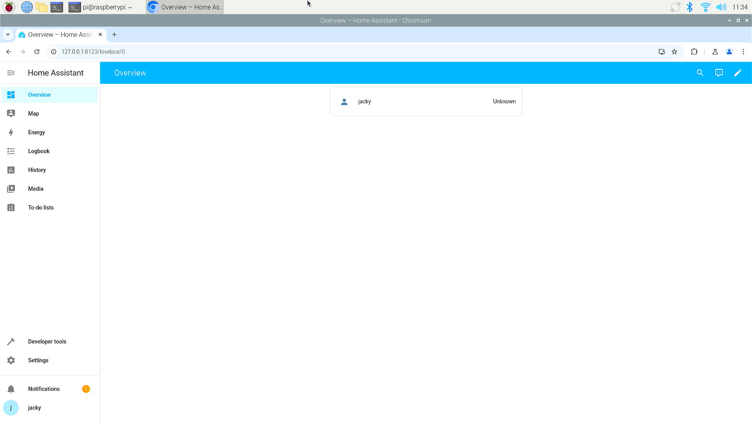Select To-do lists menu entry
752x423 pixels.
click(x=41, y=207)
